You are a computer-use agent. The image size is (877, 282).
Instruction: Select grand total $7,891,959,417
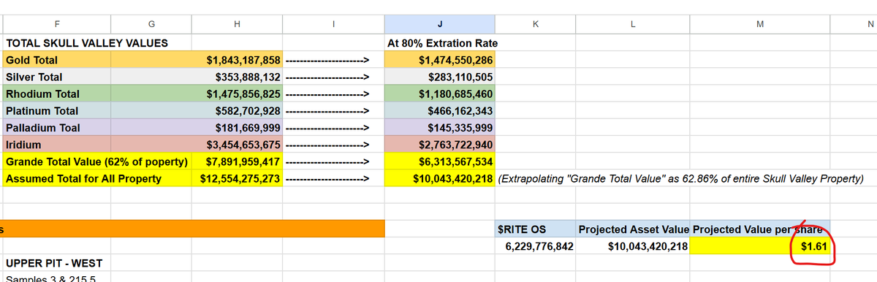coord(238,161)
